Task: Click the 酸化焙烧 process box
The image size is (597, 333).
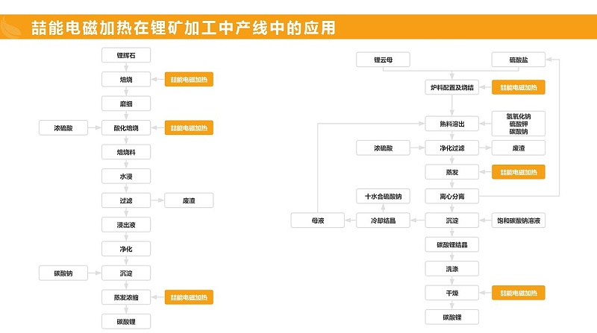Action: pyautogui.click(x=125, y=128)
